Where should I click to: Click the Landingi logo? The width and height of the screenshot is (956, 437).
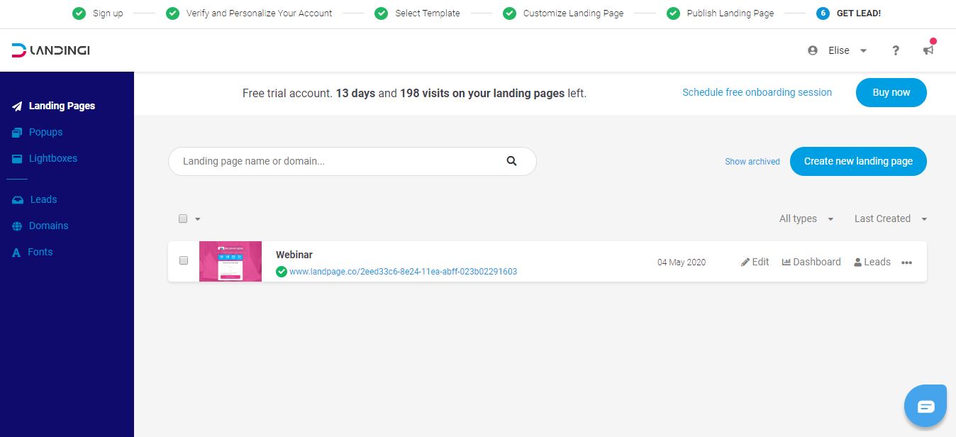50,50
